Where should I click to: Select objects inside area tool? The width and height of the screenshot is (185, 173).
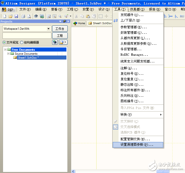click(101, 16)
